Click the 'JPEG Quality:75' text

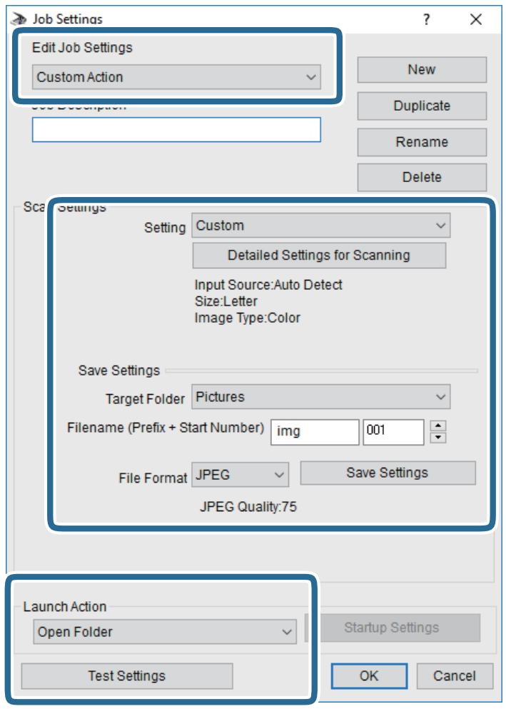[x=248, y=507]
